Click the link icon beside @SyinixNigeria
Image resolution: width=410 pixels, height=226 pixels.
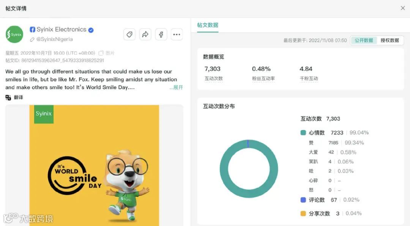pos(32,39)
